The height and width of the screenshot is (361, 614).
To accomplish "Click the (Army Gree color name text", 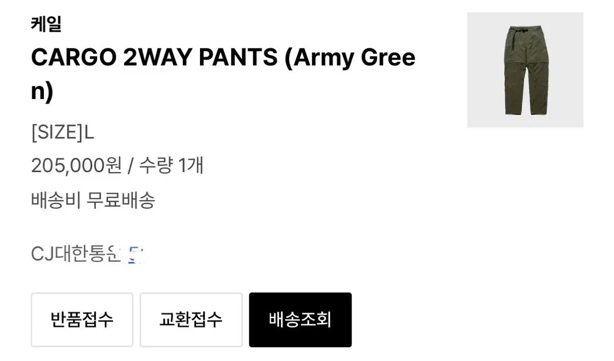I will click(350, 59).
